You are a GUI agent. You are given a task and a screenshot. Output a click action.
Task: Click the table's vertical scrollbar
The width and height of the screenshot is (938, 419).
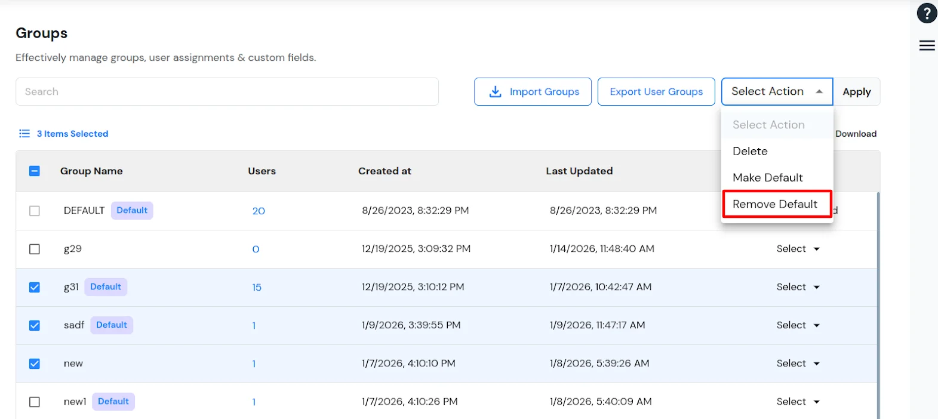point(878,305)
